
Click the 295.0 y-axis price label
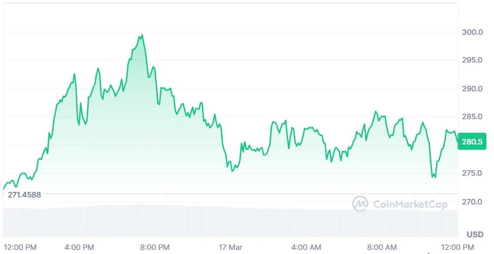tap(472, 60)
